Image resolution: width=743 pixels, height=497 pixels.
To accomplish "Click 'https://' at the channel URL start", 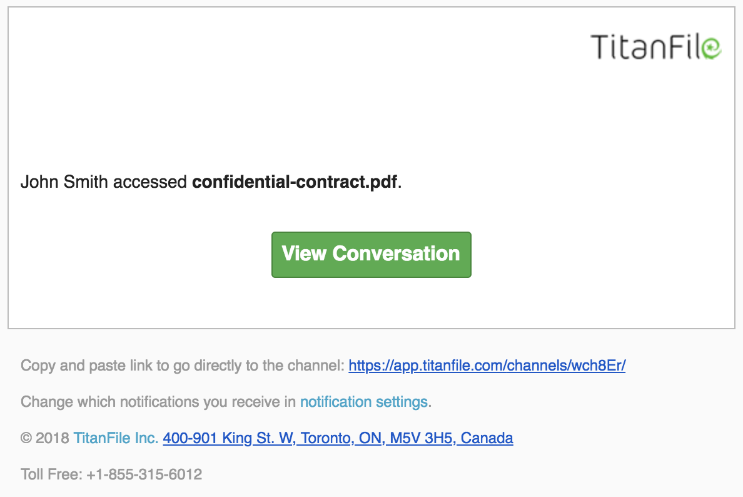I will (x=371, y=366).
